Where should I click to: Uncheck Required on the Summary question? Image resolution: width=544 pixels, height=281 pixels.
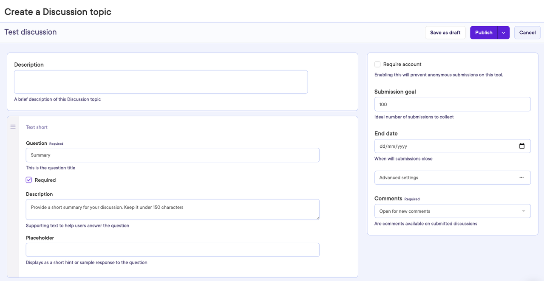point(28,180)
